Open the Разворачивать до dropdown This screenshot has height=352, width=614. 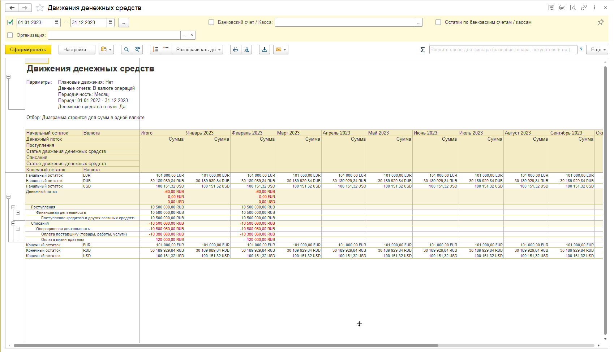197,50
